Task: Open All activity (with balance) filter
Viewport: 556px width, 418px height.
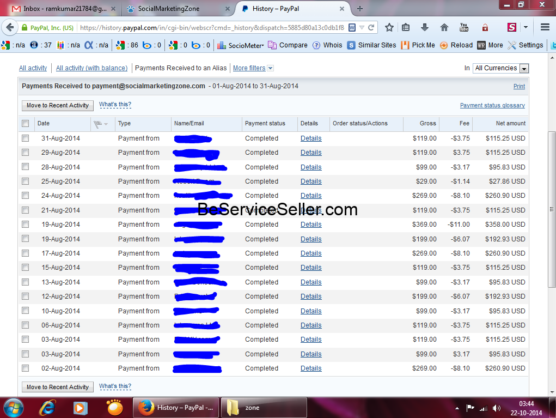Action: (x=92, y=68)
